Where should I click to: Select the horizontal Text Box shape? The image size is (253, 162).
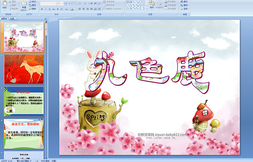pyautogui.click(x=127, y=2)
